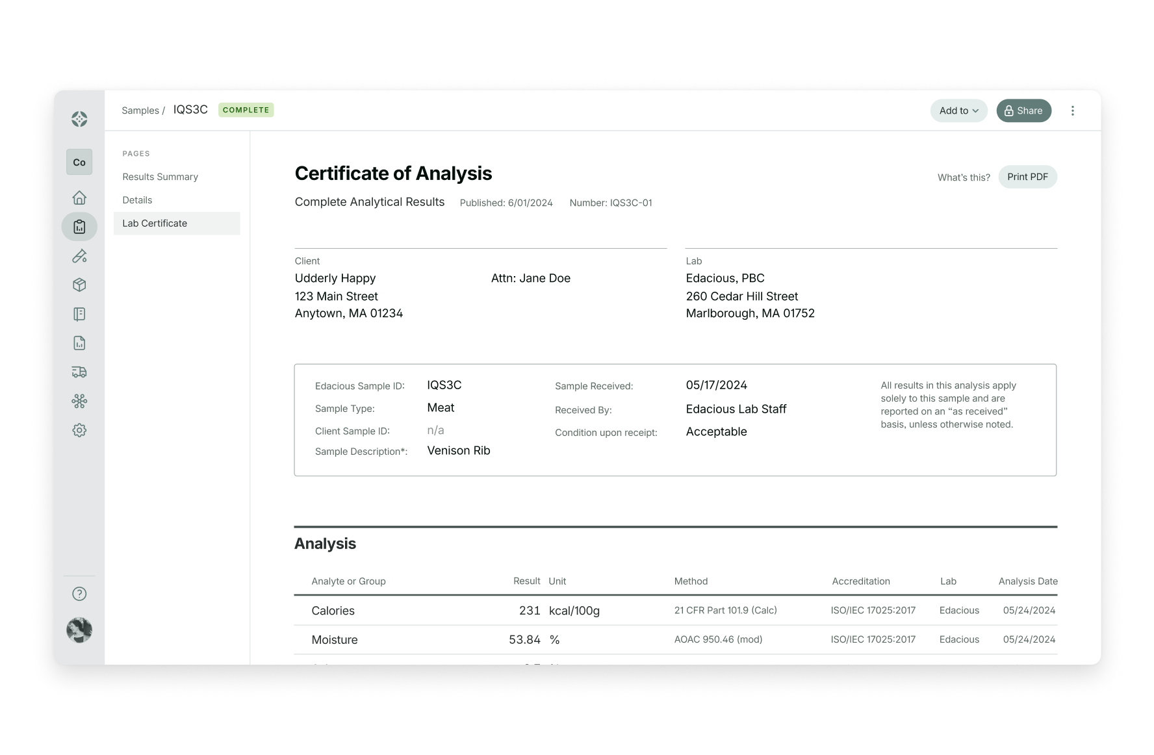Click the Certificate of Analysis heading
Image resolution: width=1154 pixels, height=755 pixels.
point(393,173)
